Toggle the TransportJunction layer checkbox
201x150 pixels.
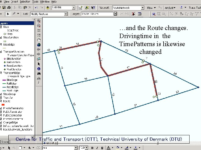coord(1,52)
